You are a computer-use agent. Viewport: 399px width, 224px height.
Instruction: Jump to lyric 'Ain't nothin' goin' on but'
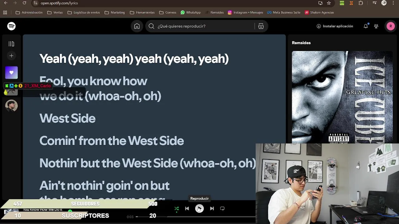(104, 185)
